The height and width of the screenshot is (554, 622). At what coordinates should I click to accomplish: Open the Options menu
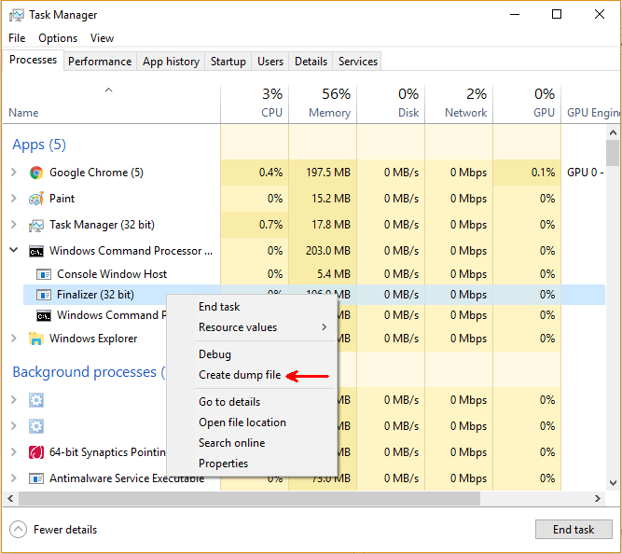[58, 38]
